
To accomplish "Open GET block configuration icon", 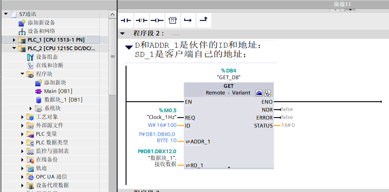I will tap(259, 93).
